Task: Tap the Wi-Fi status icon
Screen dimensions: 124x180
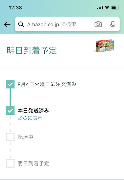Action: point(107,8)
